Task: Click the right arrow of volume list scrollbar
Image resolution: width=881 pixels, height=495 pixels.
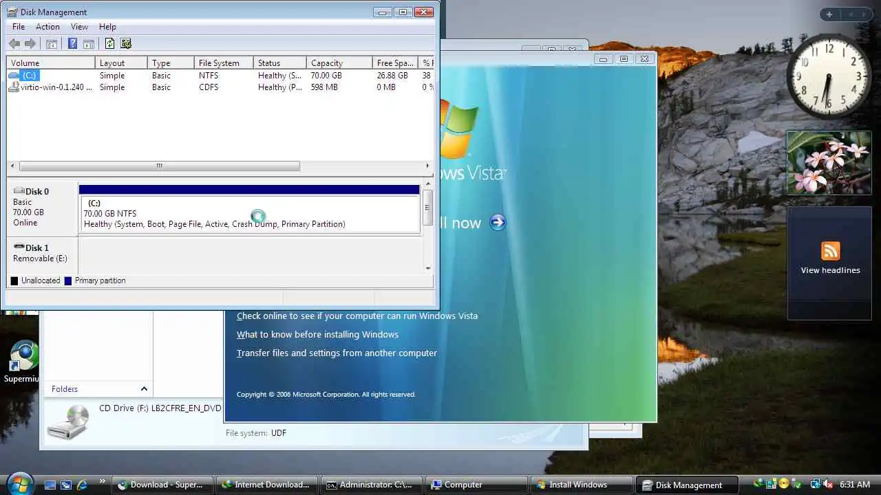Action: click(x=427, y=166)
